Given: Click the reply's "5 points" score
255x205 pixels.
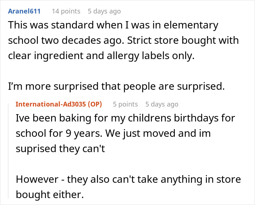Looking at the screenshot, I should click(125, 104).
